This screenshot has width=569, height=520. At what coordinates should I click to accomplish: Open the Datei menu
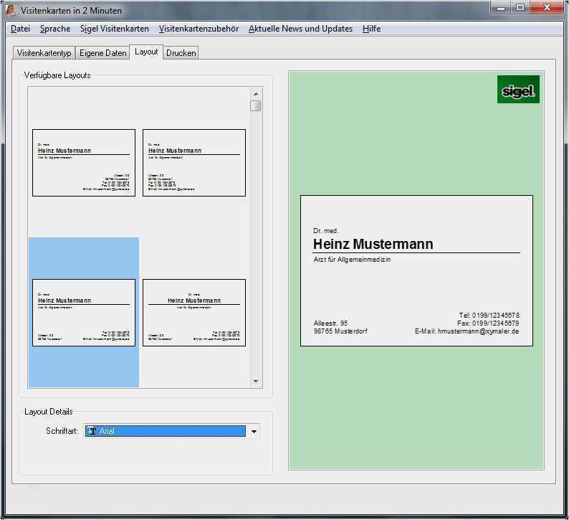(20, 29)
